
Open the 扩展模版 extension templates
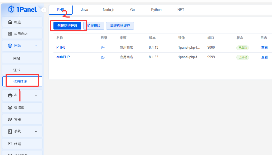[94, 26]
